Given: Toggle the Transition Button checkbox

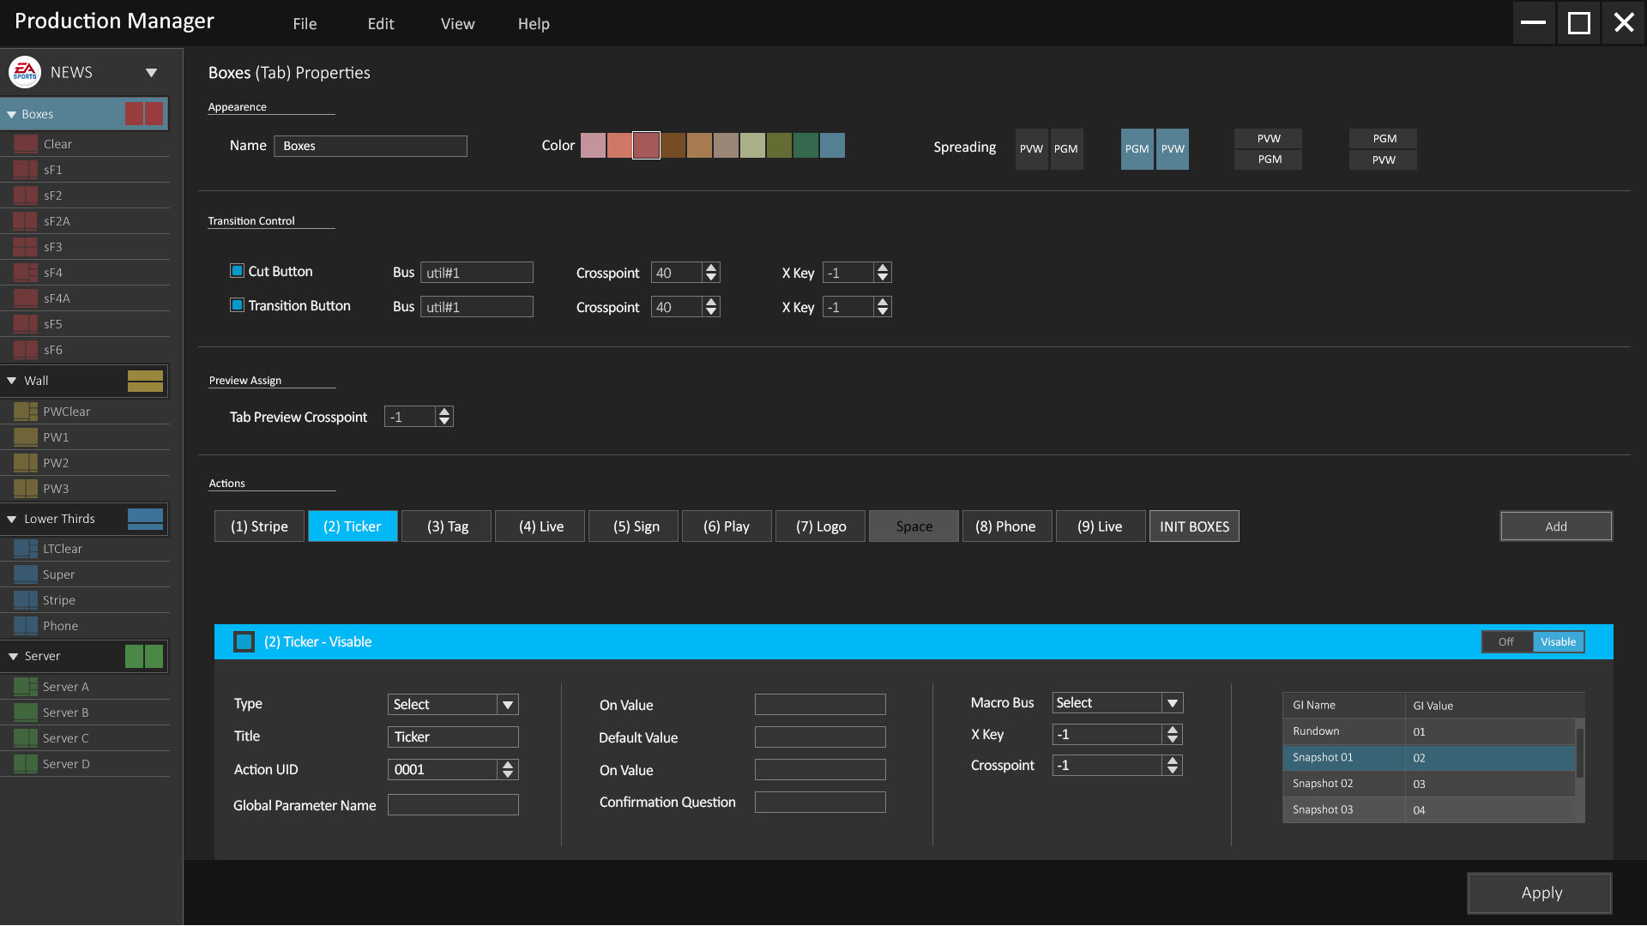Looking at the screenshot, I should pos(238,305).
